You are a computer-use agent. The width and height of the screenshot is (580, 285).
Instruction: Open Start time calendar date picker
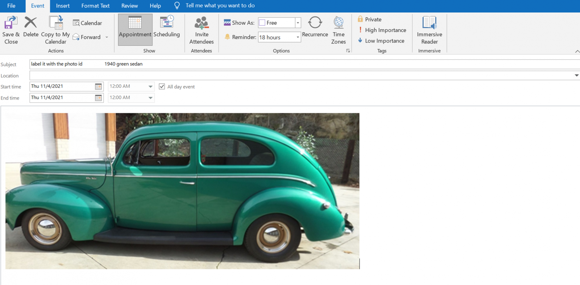[98, 86]
